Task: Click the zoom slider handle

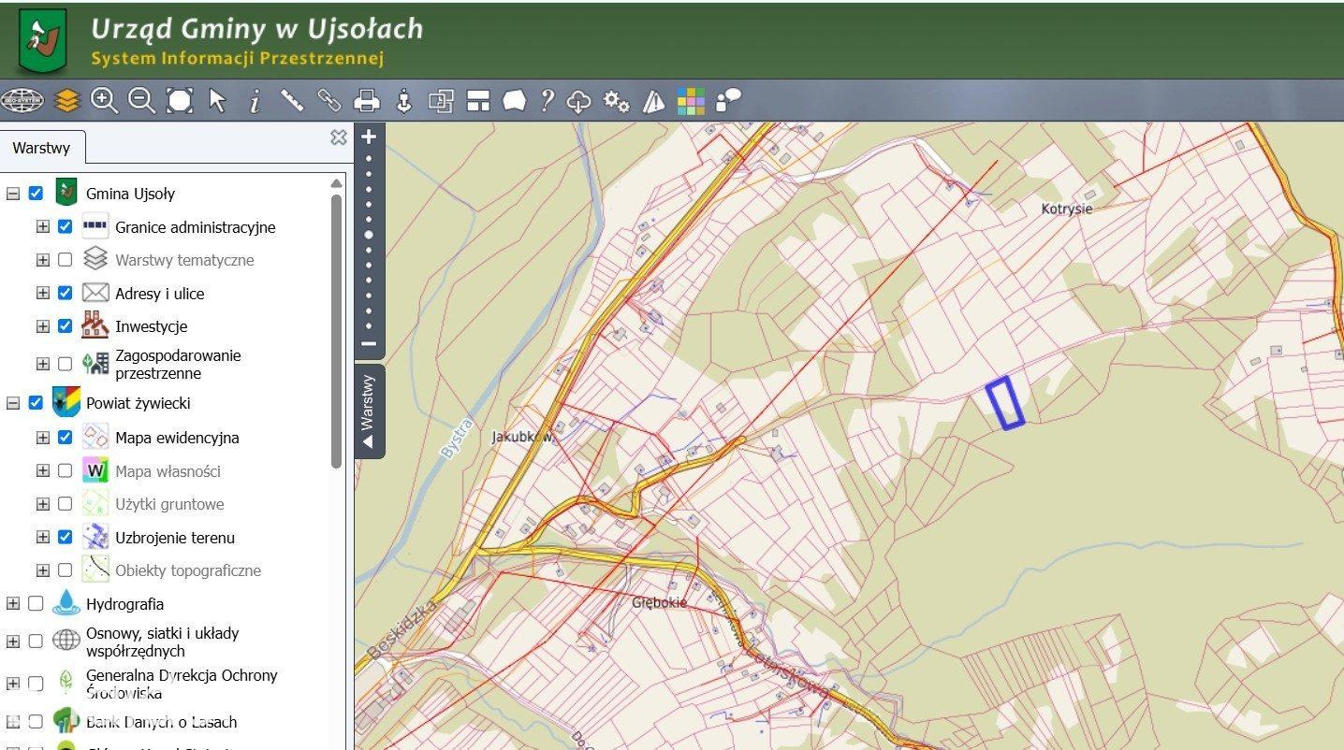Action: click(x=369, y=234)
